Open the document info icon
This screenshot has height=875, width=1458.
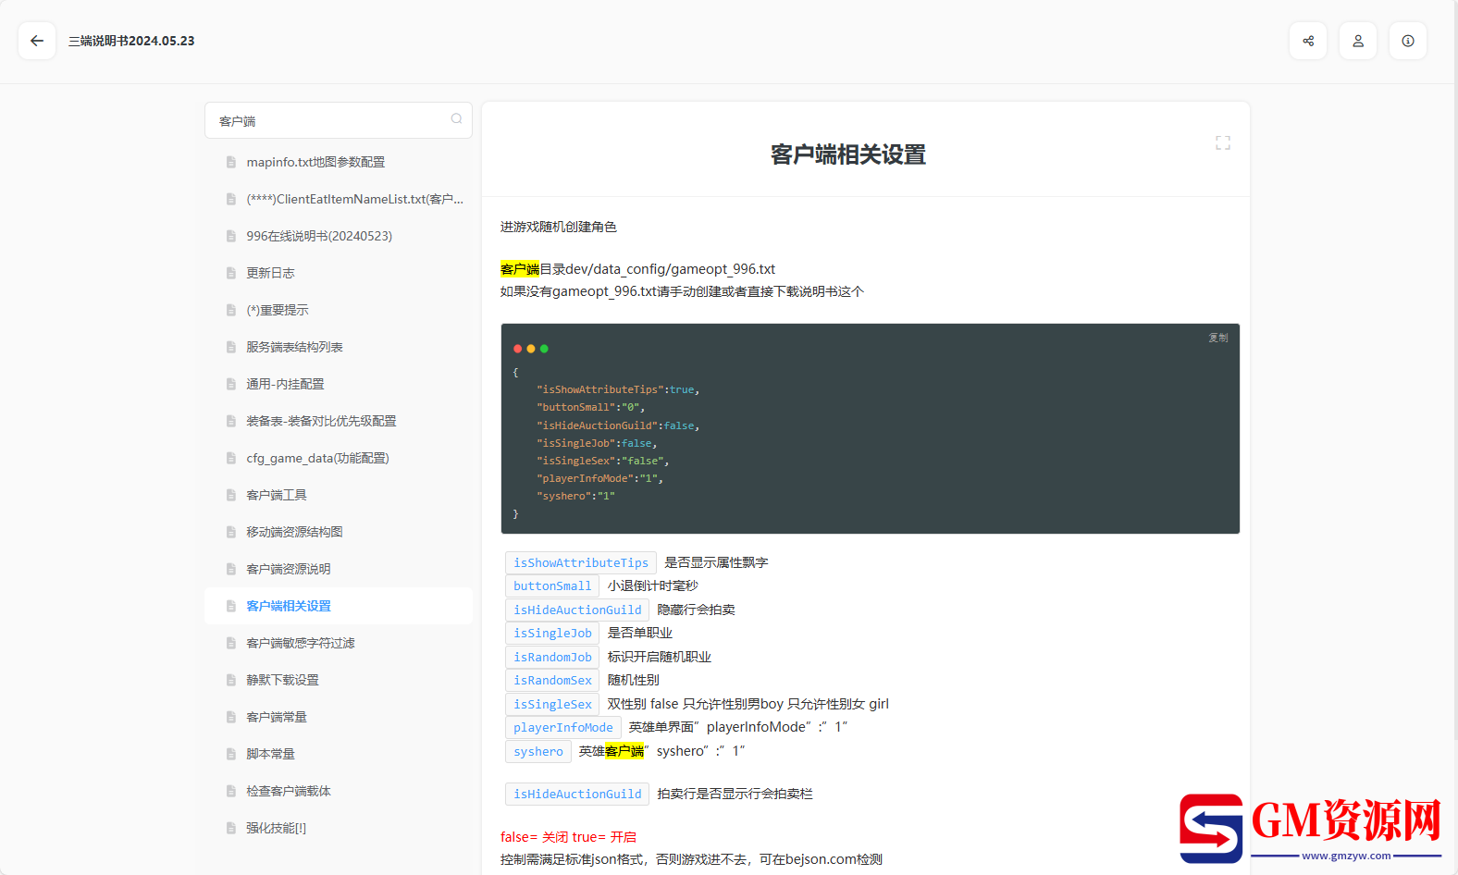point(1408,41)
